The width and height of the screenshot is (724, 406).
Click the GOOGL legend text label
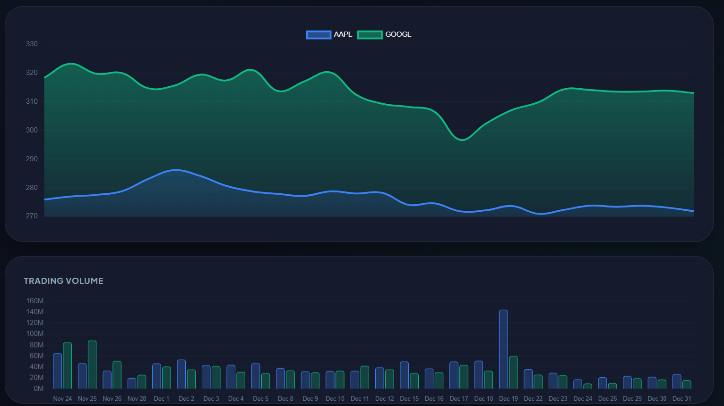click(x=397, y=34)
